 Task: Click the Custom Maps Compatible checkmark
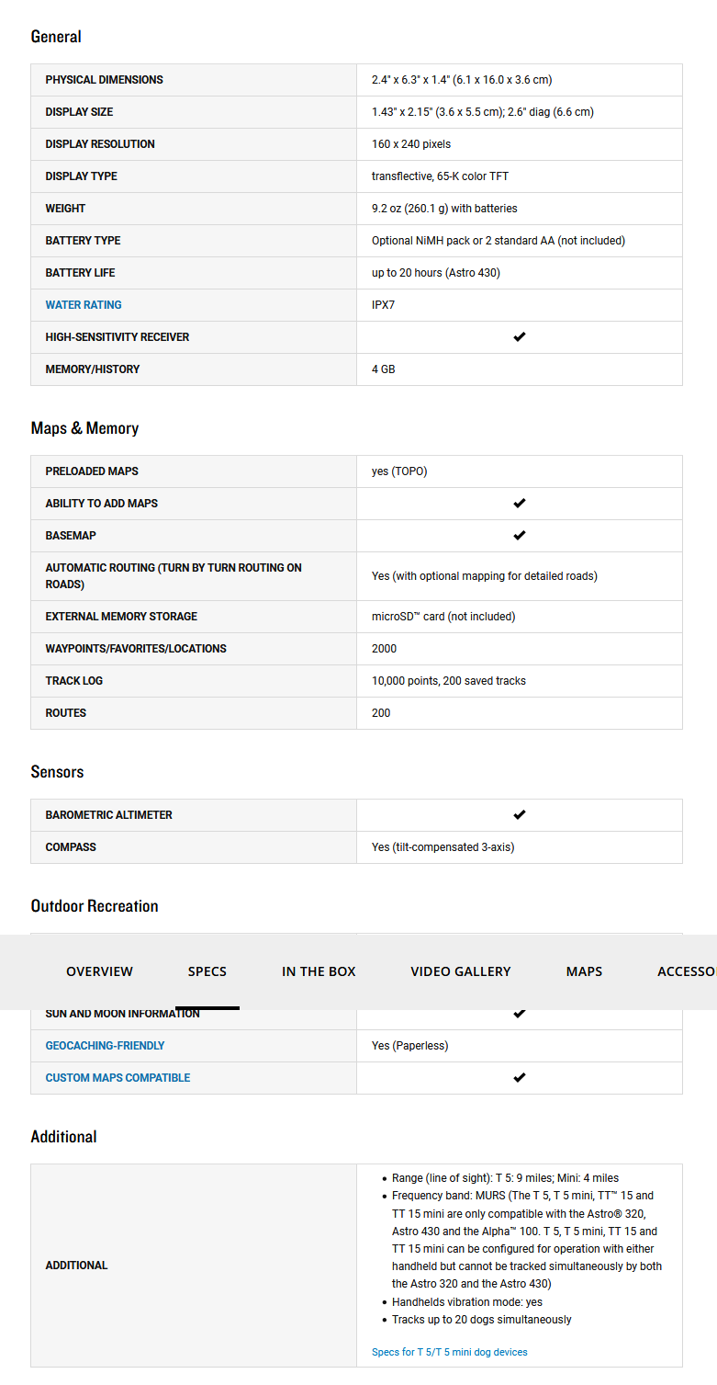[x=519, y=1078]
